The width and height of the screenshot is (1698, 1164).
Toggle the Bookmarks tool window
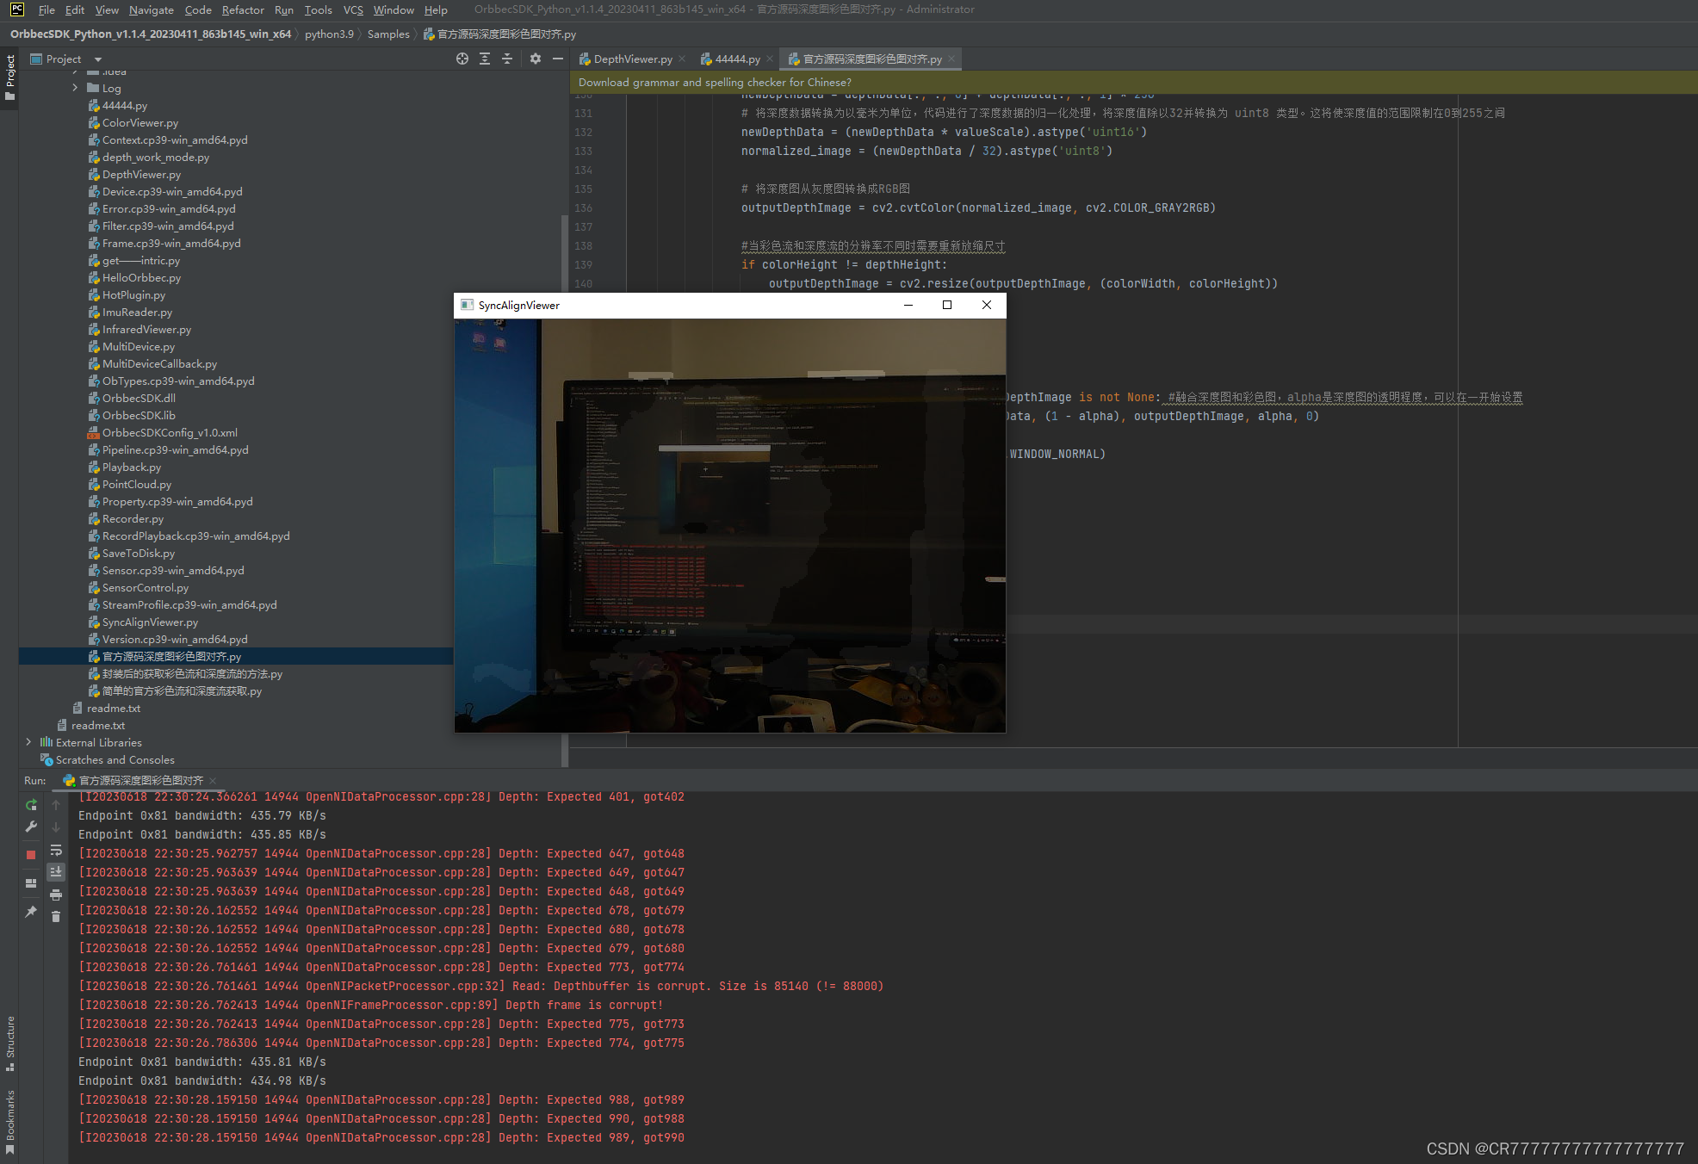click(x=9, y=1121)
